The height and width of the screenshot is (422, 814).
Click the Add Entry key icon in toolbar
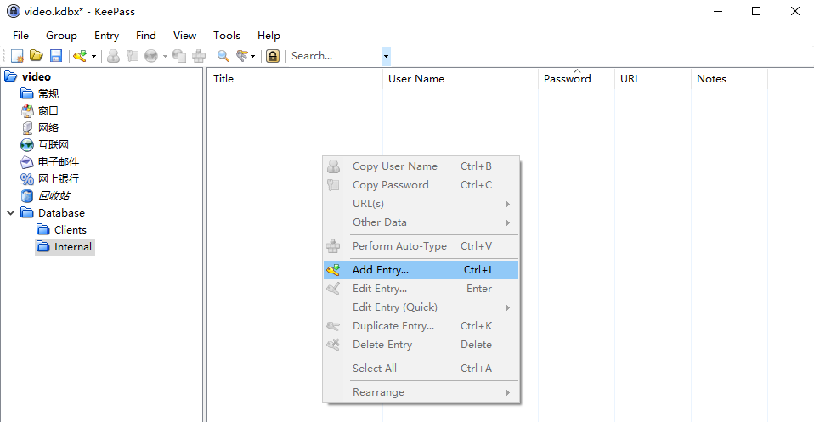coord(80,56)
